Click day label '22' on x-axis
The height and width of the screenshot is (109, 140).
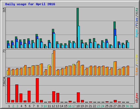[x=94, y=106]
